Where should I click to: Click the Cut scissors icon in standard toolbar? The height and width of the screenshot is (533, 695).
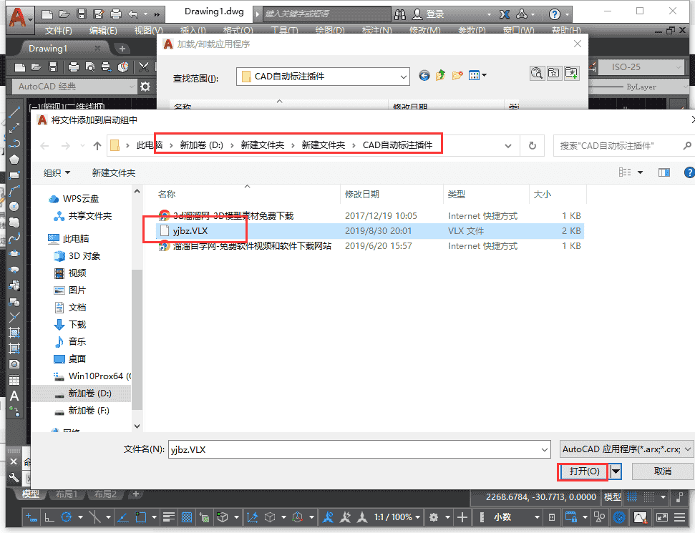point(144,67)
